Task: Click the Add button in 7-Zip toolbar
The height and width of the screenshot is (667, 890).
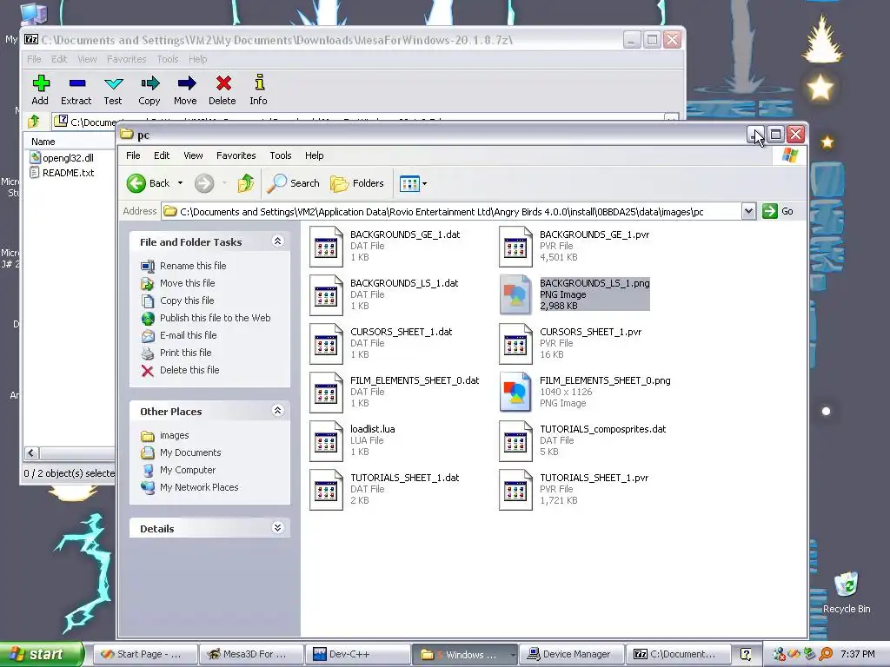Action: pos(40,90)
